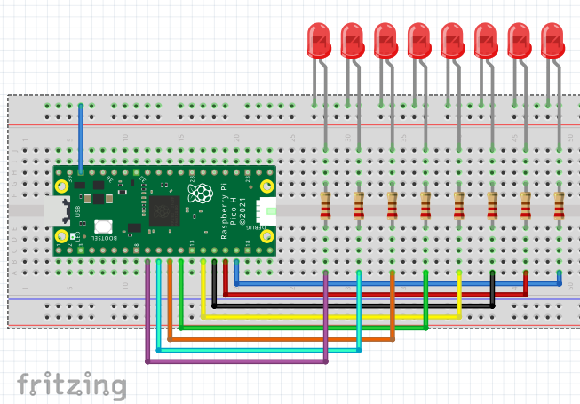Select the rightmost red LED
The image size is (580, 404).
coord(552,41)
